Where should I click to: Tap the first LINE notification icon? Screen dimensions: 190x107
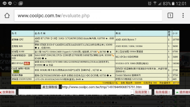tap(4, 3)
